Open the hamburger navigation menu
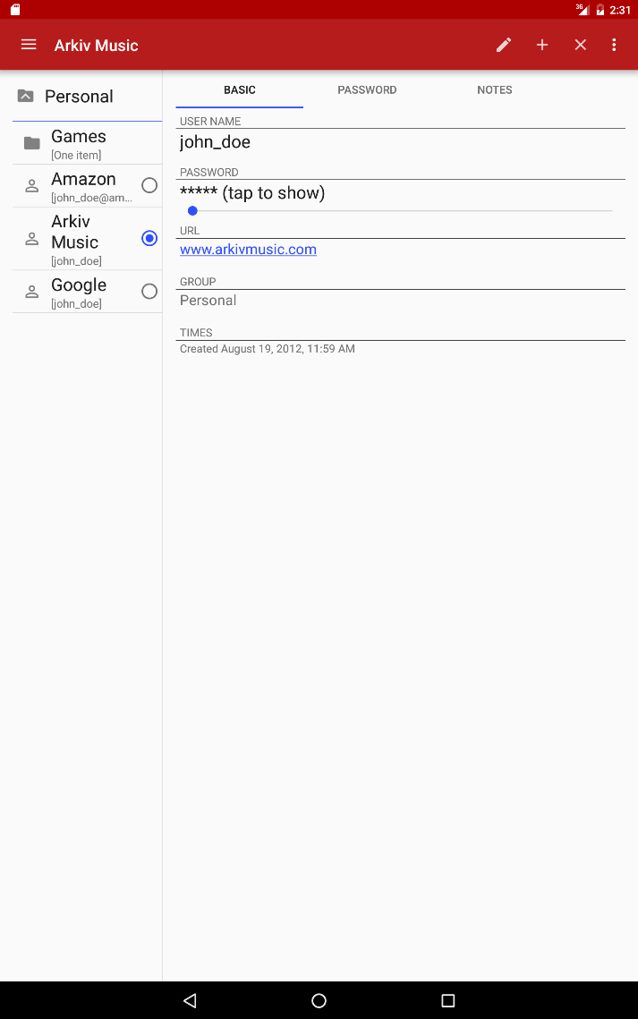The width and height of the screenshot is (638, 1019). (x=29, y=45)
